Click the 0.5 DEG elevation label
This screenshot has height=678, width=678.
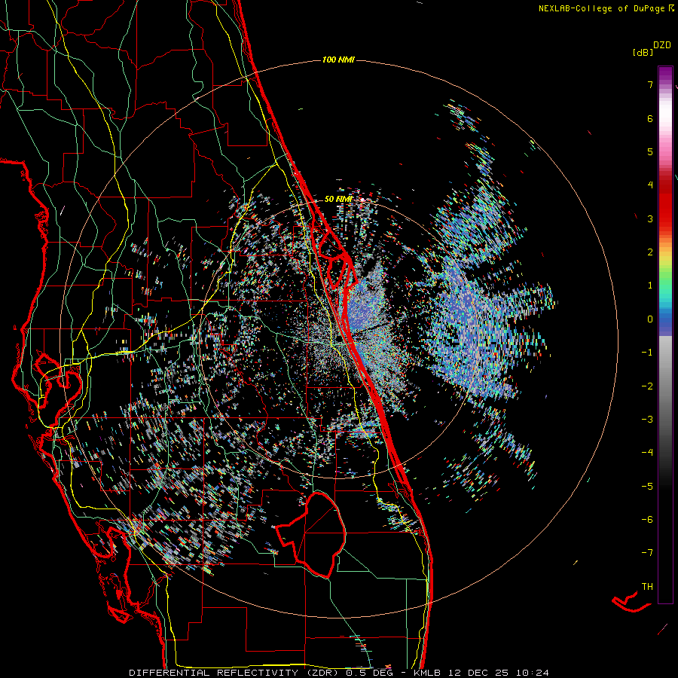(x=370, y=673)
